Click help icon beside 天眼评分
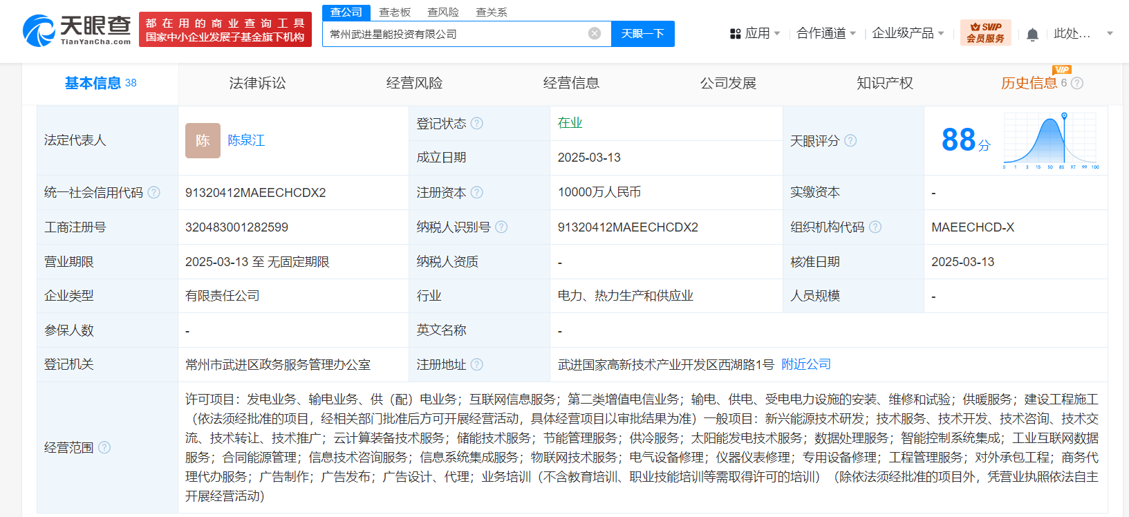Viewport: 1129px width, 517px height. [850, 141]
